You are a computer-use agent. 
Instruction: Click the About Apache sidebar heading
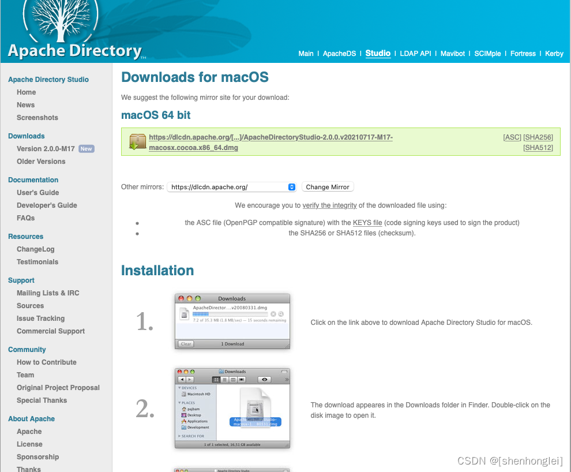pos(31,419)
